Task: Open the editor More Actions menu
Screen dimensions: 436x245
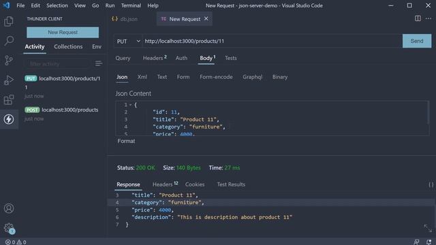Action: click(x=429, y=18)
